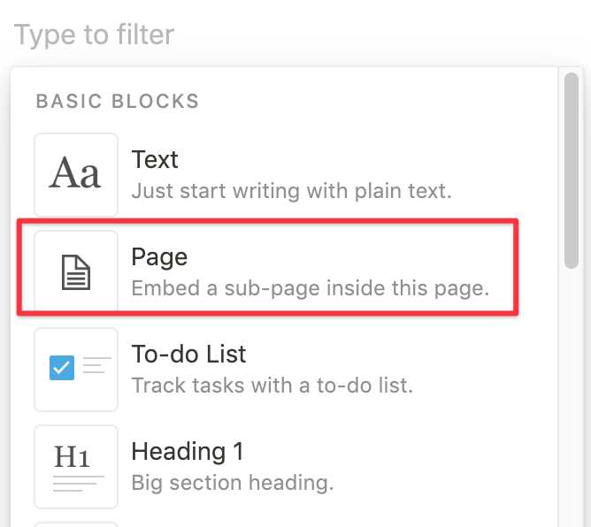Viewport: 591px width, 527px height.
Task: Pick the "Heading 1" block title
Action: click(x=187, y=452)
